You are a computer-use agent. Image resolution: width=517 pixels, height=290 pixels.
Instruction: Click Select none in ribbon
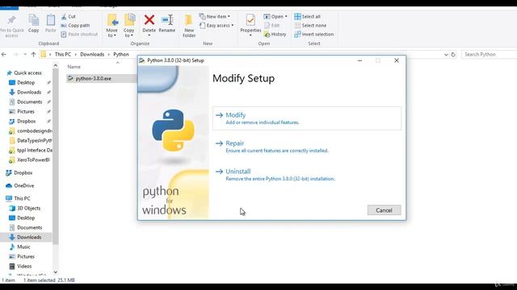(310, 25)
